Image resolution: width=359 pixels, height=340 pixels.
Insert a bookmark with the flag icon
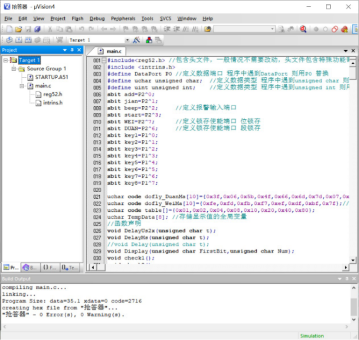(125, 29)
